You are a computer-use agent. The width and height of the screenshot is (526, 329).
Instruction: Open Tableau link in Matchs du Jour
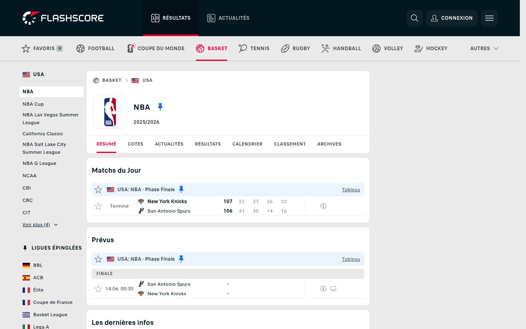[x=351, y=190]
